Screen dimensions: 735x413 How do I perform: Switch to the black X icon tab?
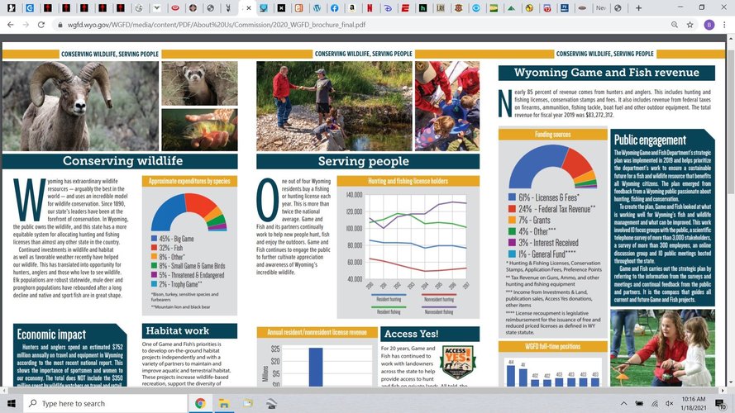(281, 8)
